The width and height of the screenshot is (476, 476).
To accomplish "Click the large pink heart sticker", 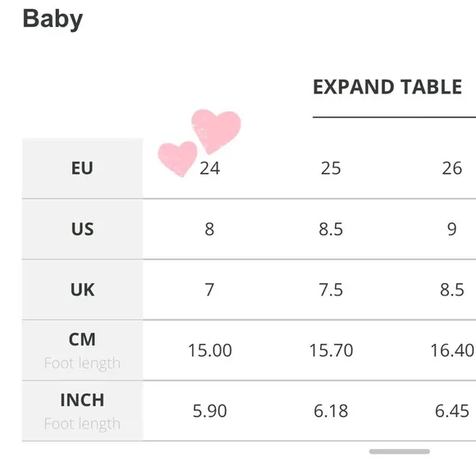I will click(x=216, y=130).
